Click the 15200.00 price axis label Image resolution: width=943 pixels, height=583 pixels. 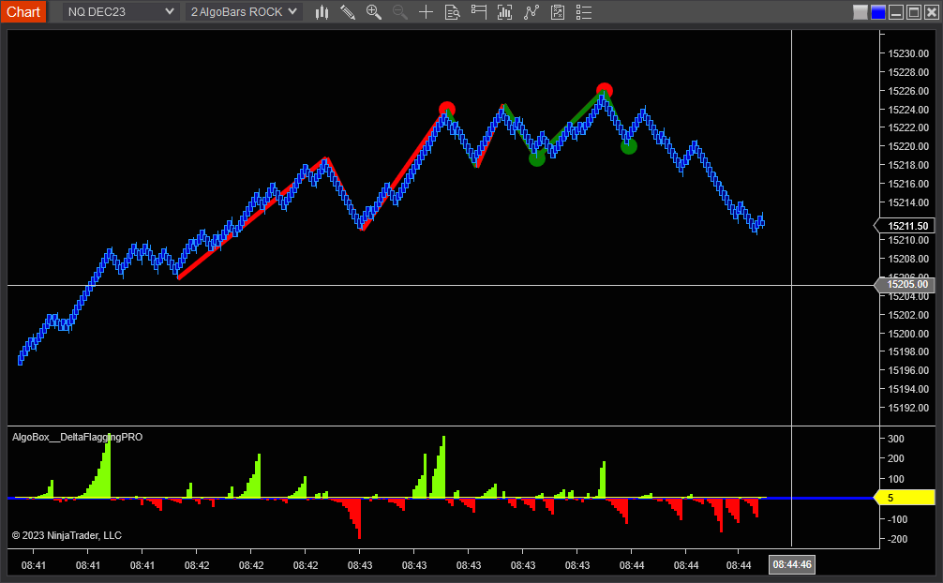coord(908,334)
